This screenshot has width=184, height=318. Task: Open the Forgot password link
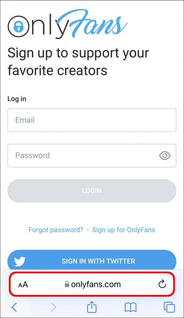point(56,230)
